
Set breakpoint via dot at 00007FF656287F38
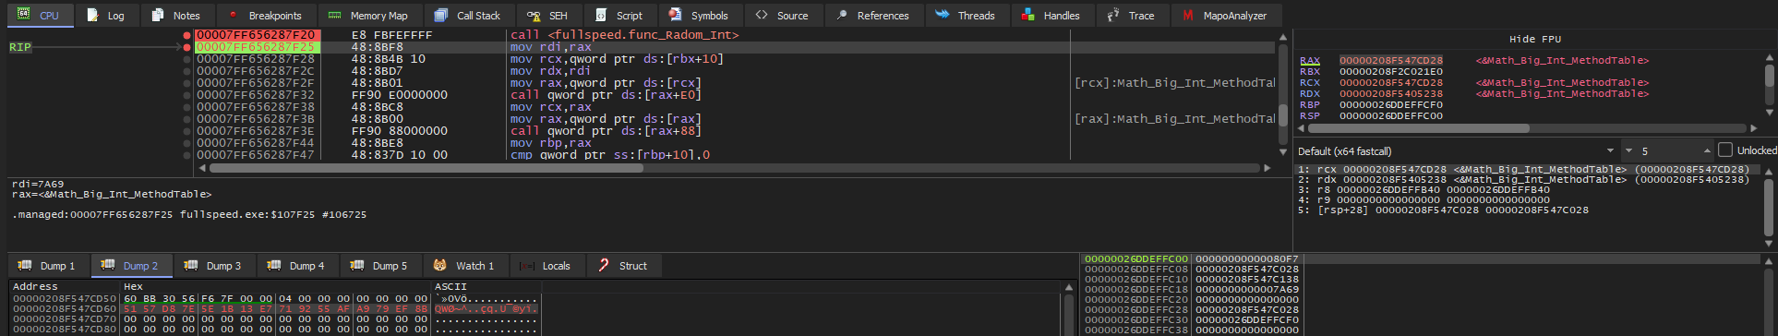[x=186, y=107]
